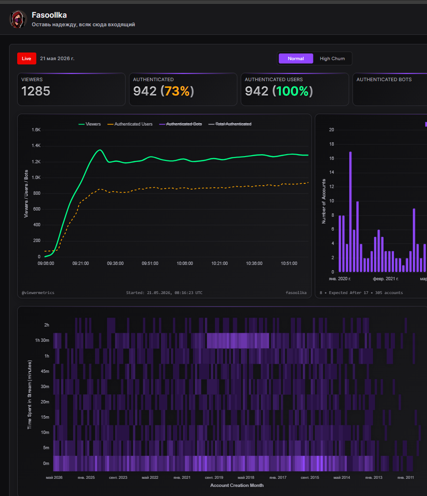Image resolution: width=427 pixels, height=496 pixels.
Task: Select the Viewers 1285 stat card
Action: coord(71,89)
